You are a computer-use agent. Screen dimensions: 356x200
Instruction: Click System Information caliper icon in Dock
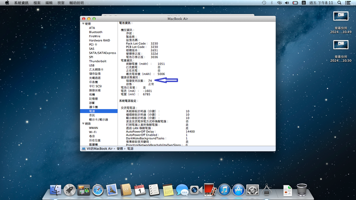click(x=267, y=190)
